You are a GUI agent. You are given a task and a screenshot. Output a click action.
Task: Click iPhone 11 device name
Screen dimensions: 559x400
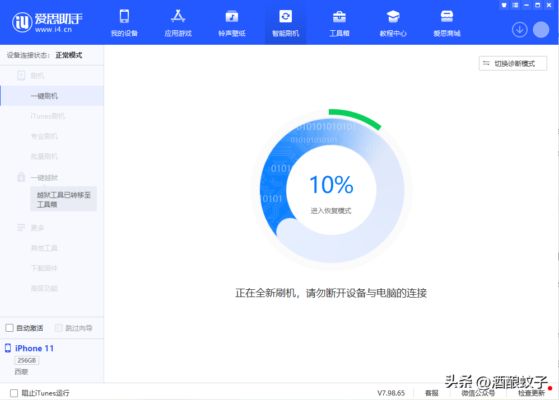point(34,349)
